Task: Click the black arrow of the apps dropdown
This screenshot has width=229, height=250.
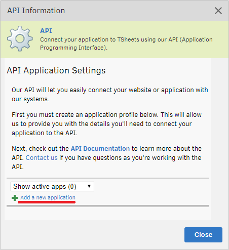Action: pyautogui.click(x=89, y=186)
